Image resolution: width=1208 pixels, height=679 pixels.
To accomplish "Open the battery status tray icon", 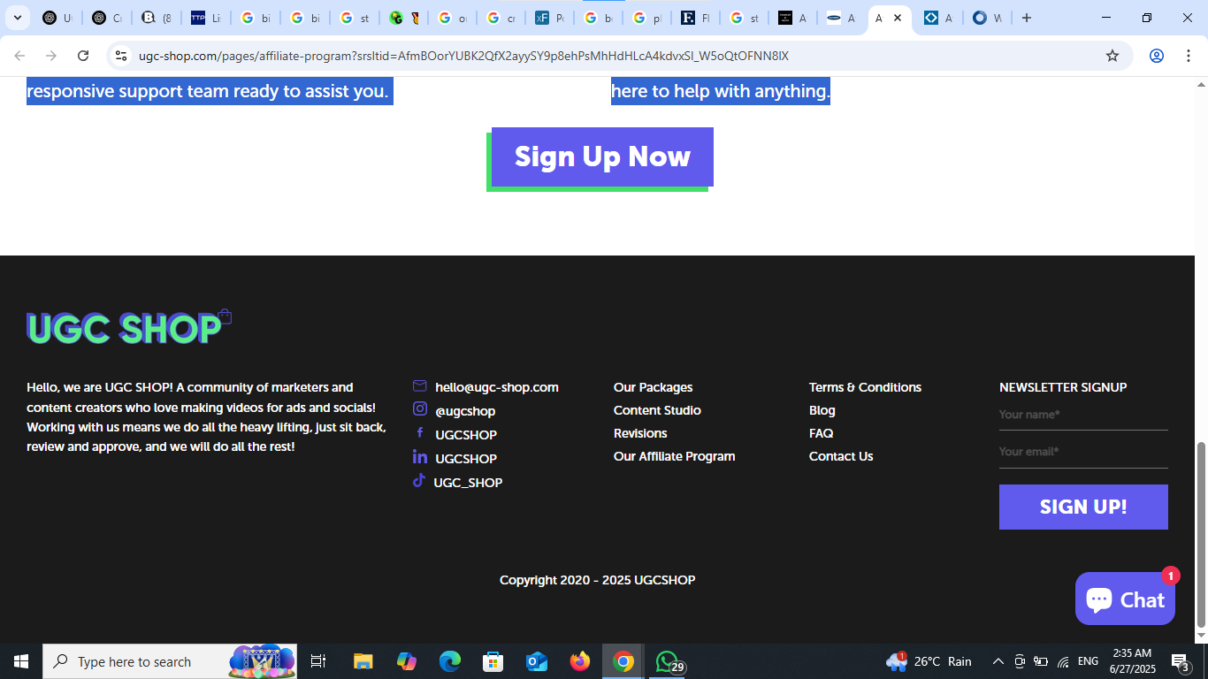I will point(1041,661).
